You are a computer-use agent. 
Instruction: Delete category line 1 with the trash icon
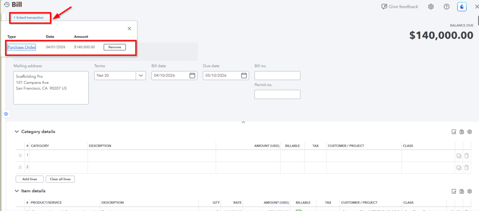(x=466, y=156)
